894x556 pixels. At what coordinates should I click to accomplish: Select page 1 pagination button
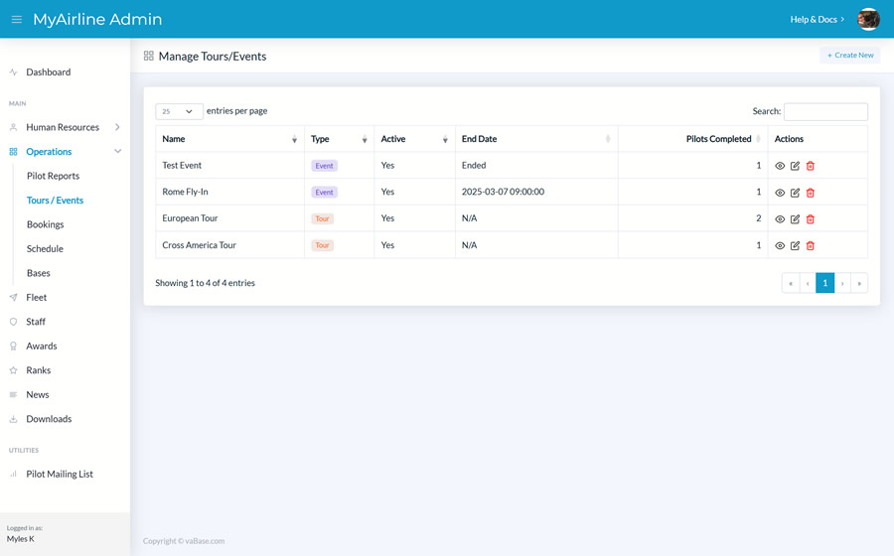(x=825, y=283)
